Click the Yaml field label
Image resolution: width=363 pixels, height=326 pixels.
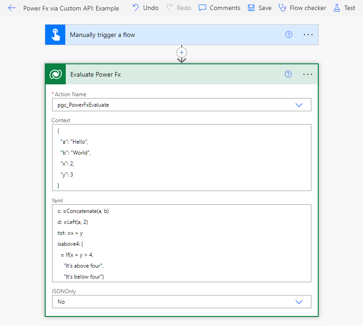pos(57,201)
